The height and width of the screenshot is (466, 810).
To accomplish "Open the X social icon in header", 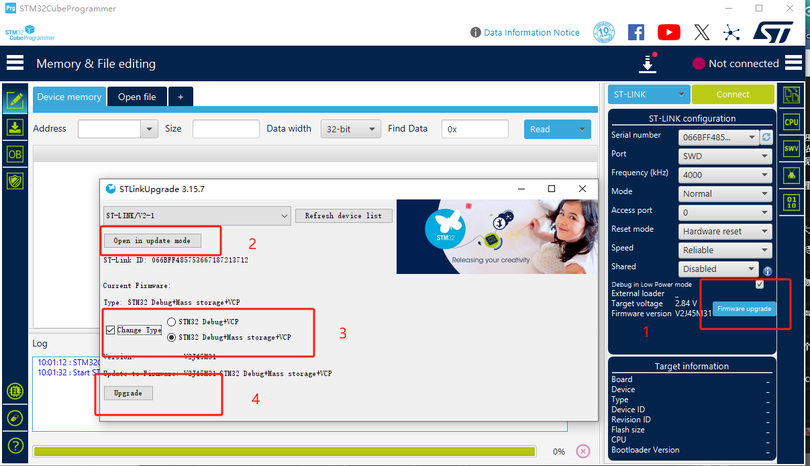I will pos(702,32).
